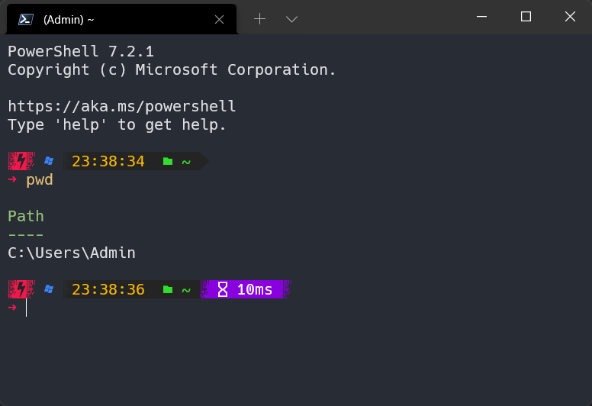The width and height of the screenshot is (592, 406).
Task: Expand the new tab profile dropdown chevron
Action: pyautogui.click(x=292, y=19)
